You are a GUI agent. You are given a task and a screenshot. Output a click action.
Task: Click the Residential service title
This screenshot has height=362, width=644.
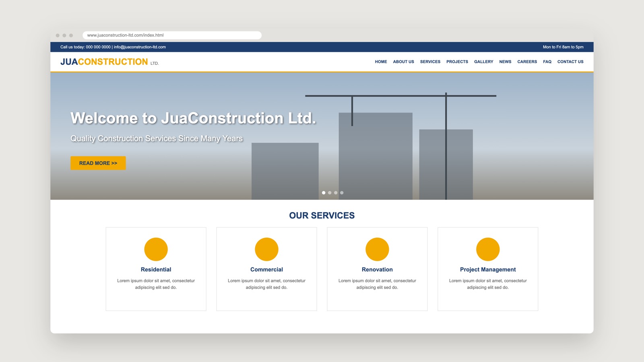click(156, 269)
